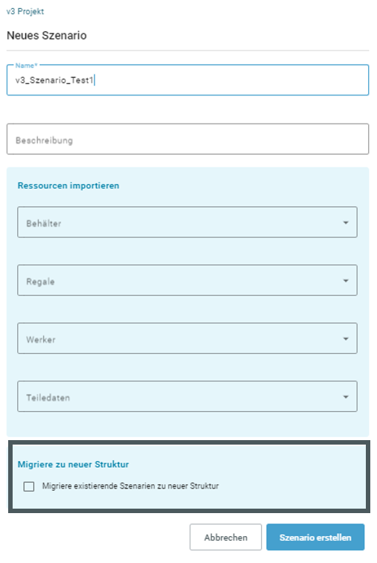Open the Werker combo box

[x=187, y=338]
